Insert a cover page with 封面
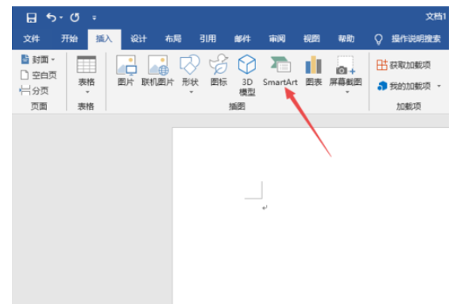This screenshot has width=456, height=304. pyautogui.click(x=38, y=60)
